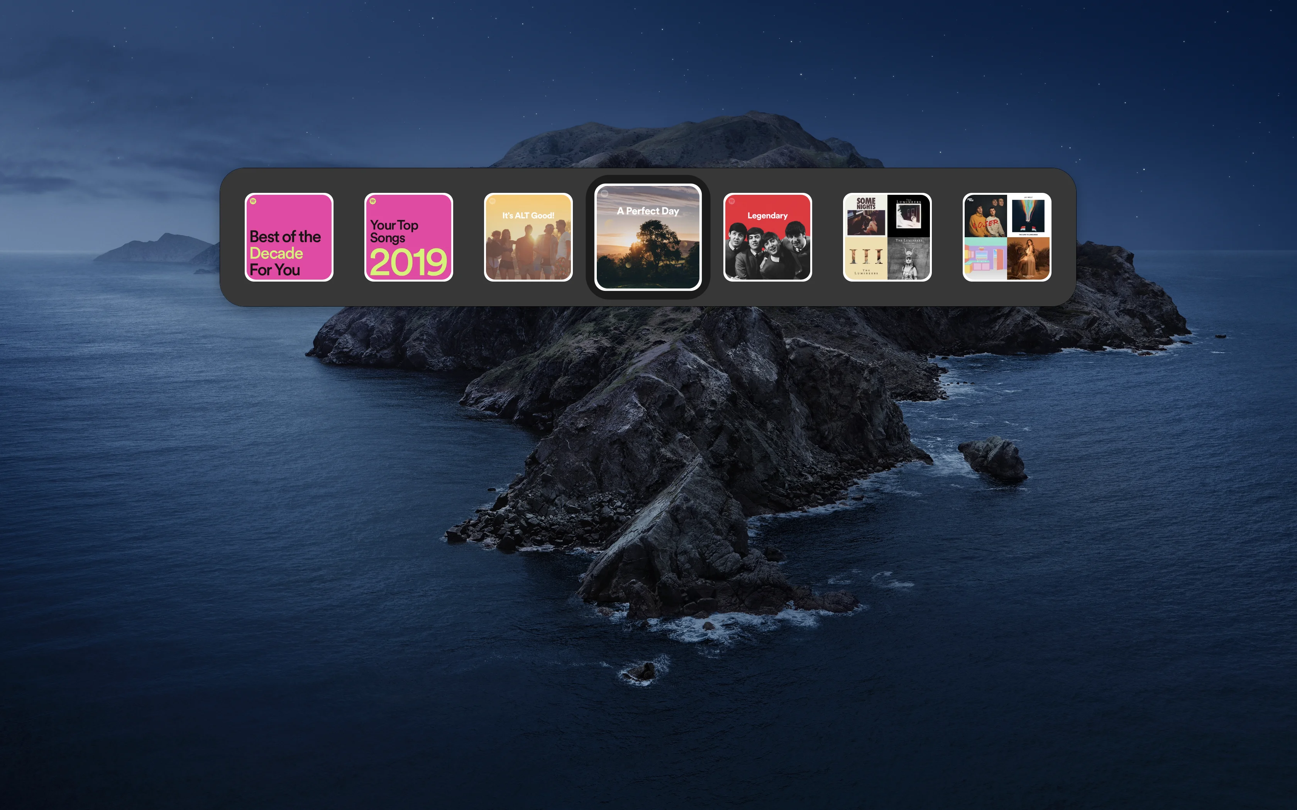Screen dimensions: 1297x810
Task: Open the rightmost four-album collage playlist
Action: [1006, 237]
